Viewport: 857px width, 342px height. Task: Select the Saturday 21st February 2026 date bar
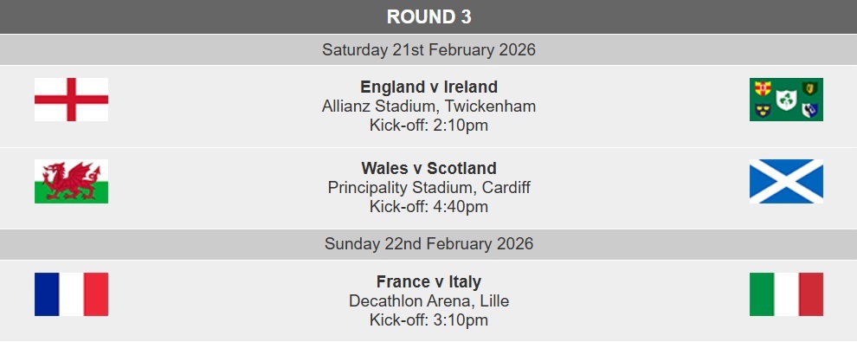428,49
